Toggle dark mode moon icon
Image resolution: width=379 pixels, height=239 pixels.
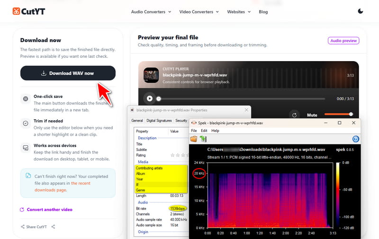[x=360, y=11]
